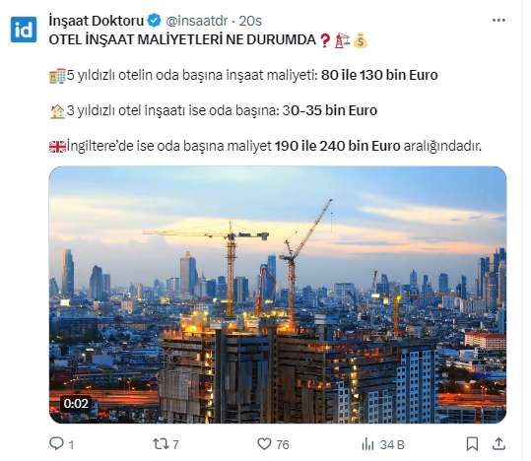This screenshot has height=461, width=531.
Task: Click the blue verified badge
Action: coord(155,21)
